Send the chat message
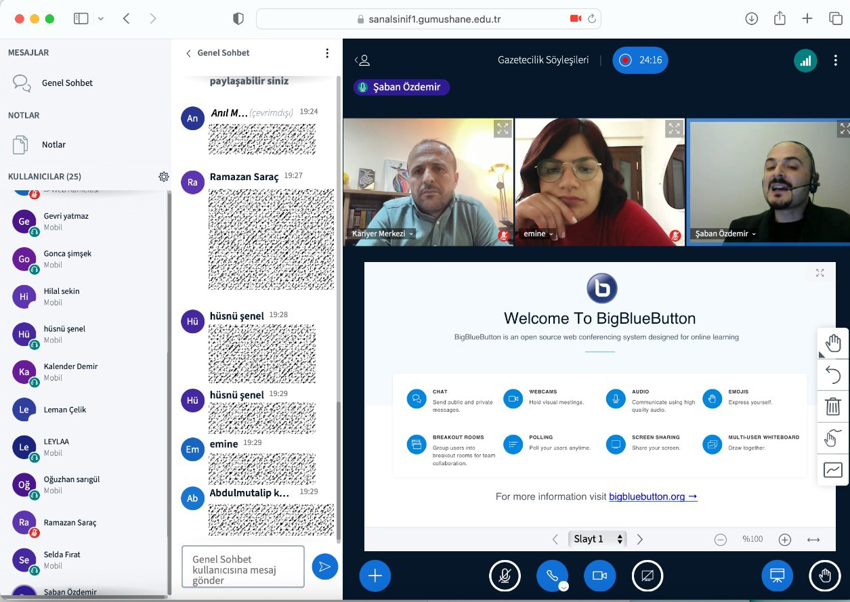The height and width of the screenshot is (602, 850). 325,567
